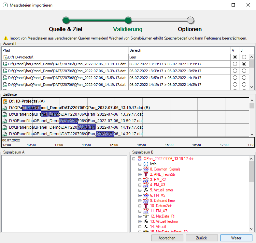256x243 pixels.
Task: Click the Weiter button
Action: pos(236,238)
